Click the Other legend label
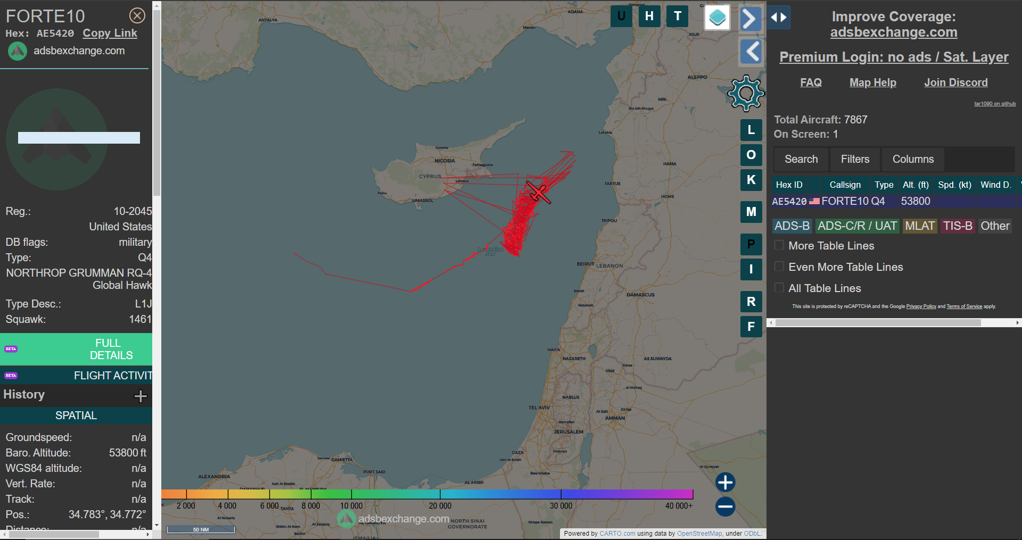Viewport: 1022px width, 540px height. coord(995,226)
